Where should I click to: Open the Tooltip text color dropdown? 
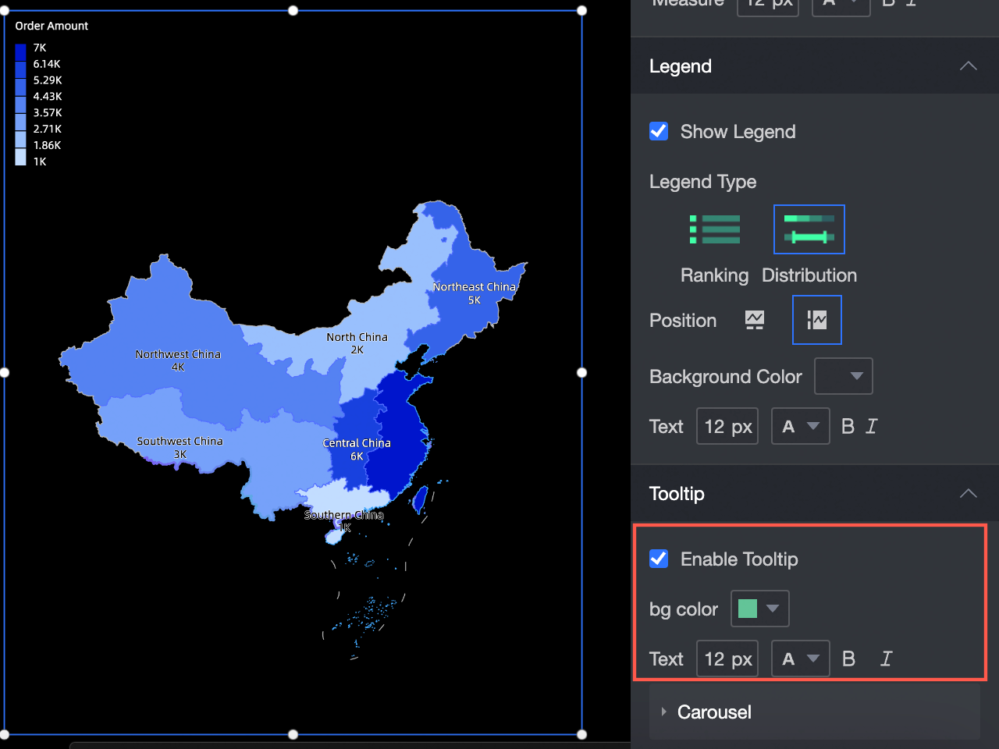[x=801, y=658]
